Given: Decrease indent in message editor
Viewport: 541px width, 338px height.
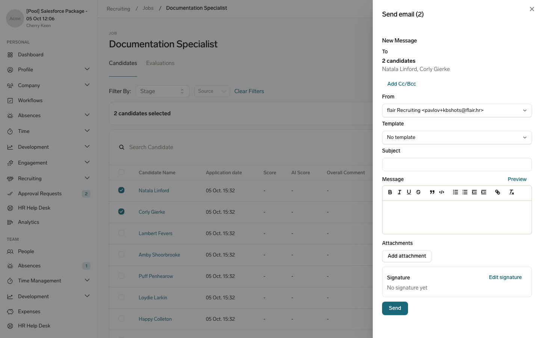Looking at the screenshot, I should 474,192.
